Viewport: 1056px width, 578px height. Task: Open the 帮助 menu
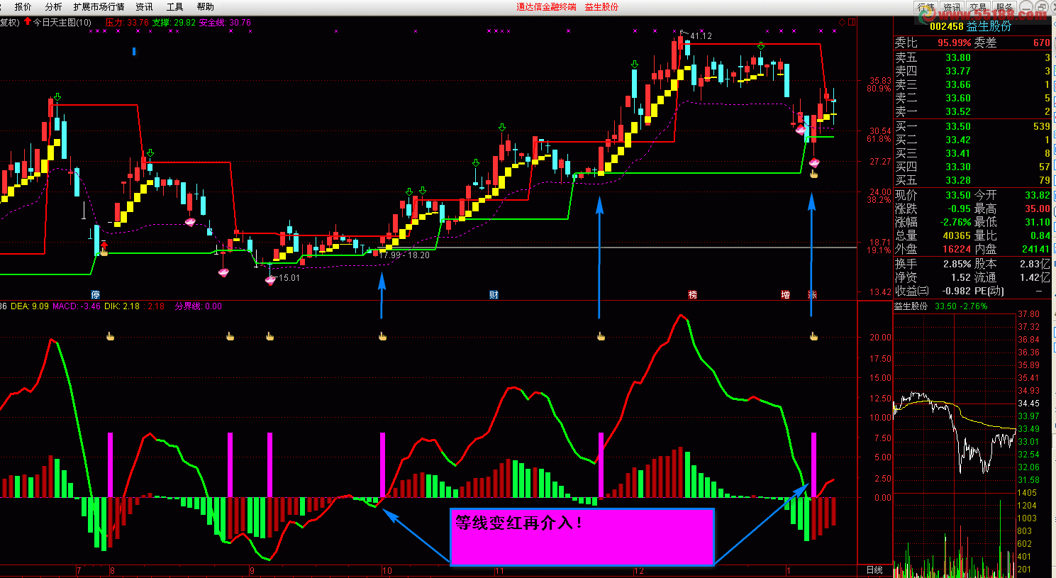(206, 6)
